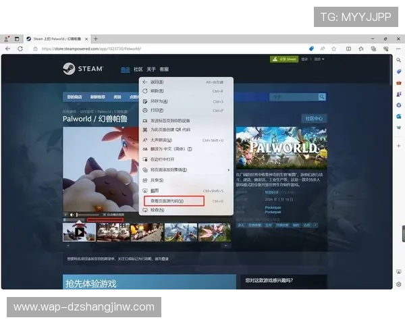405x324 pixels.
Task: Click the green Install Steam button
Action: [284, 59]
